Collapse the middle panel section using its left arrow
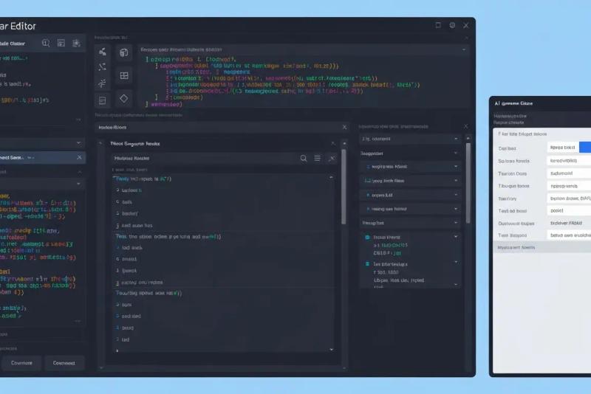 (100, 143)
